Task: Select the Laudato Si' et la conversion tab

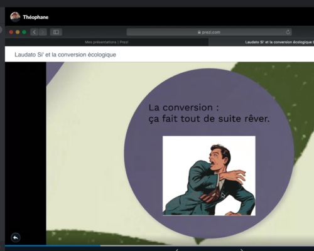Action: coord(261,42)
